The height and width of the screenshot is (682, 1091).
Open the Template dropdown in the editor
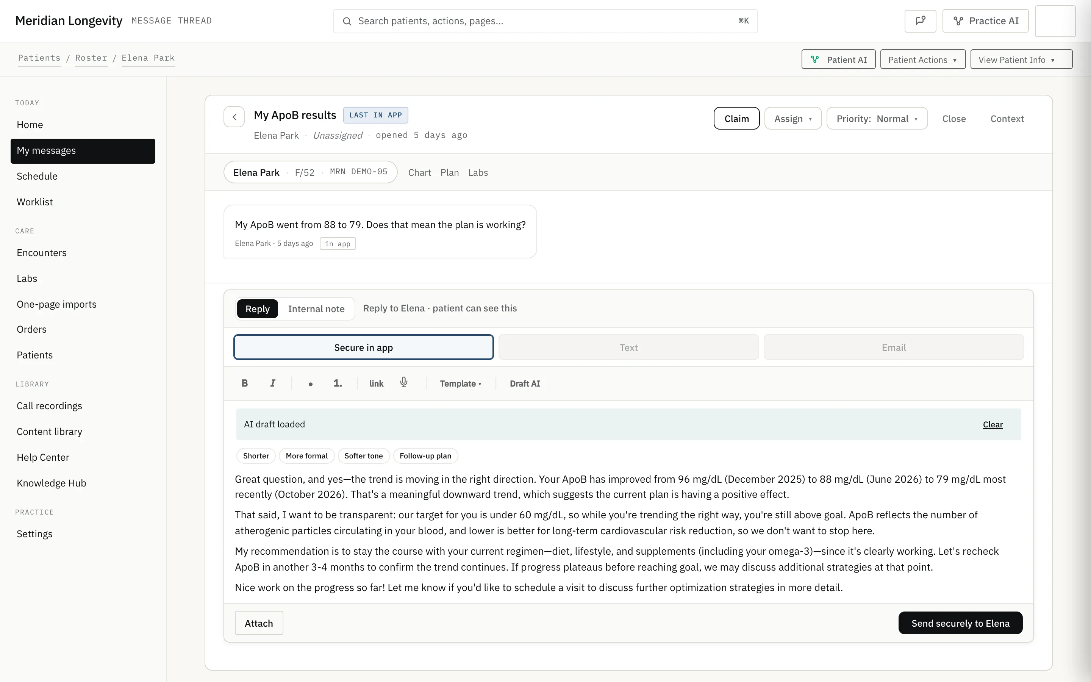(460, 383)
